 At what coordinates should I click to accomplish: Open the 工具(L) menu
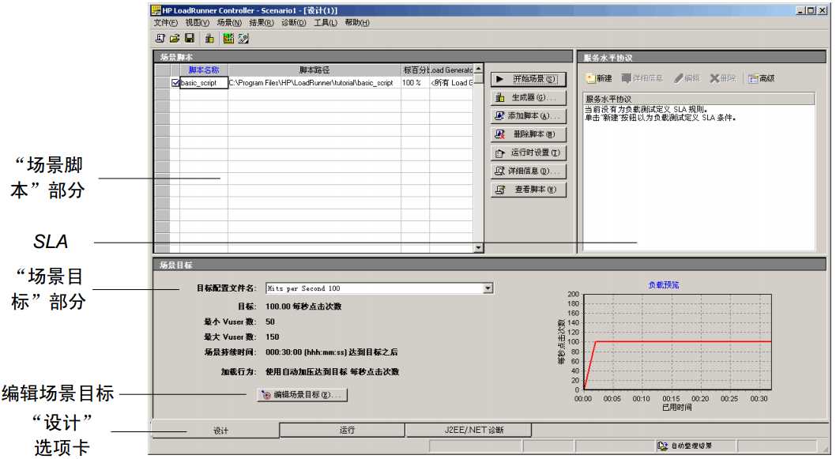click(x=326, y=22)
